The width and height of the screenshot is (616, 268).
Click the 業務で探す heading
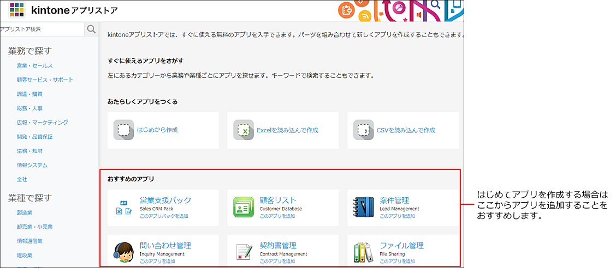point(30,51)
